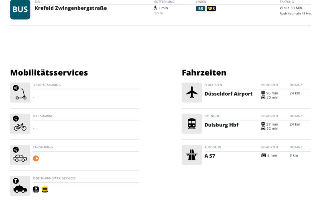The image size is (321, 200).
Task: Click the bike sharing bicycle icon
Action: pyautogui.click(x=20, y=124)
